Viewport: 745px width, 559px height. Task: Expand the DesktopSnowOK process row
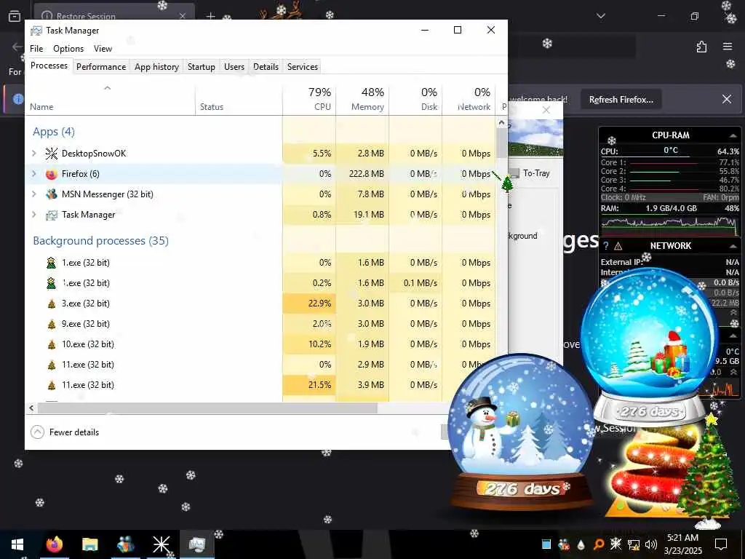pos(33,153)
